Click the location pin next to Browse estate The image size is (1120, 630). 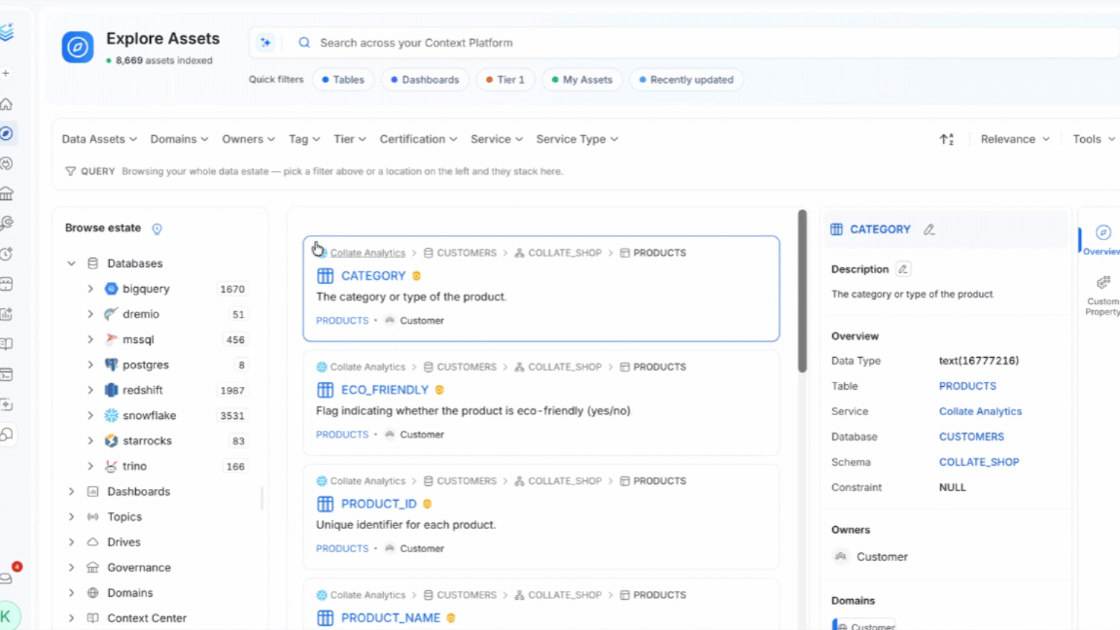(157, 228)
